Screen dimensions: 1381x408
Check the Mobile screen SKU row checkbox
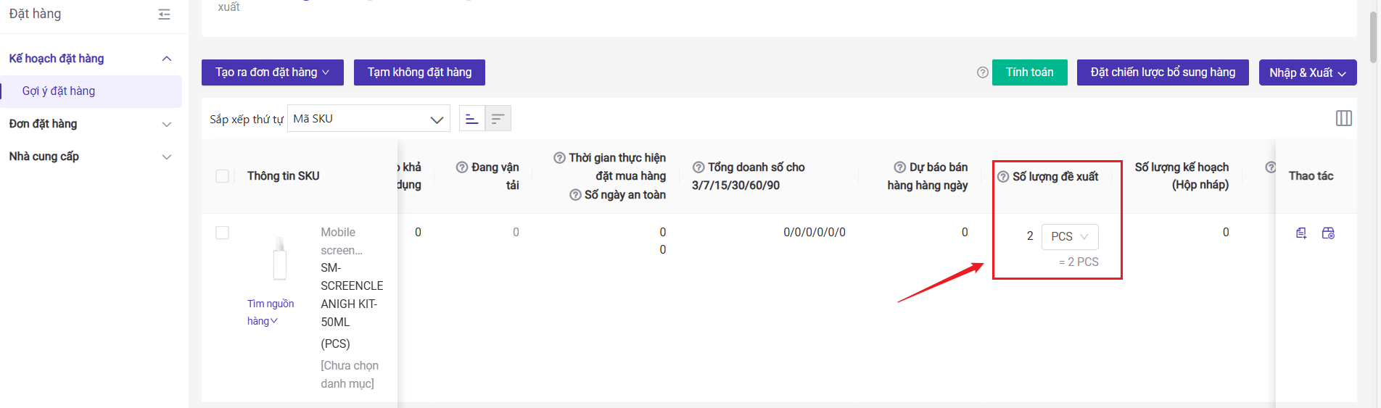pos(223,233)
